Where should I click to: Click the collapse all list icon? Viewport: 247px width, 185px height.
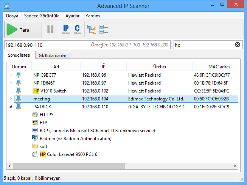click(103, 29)
